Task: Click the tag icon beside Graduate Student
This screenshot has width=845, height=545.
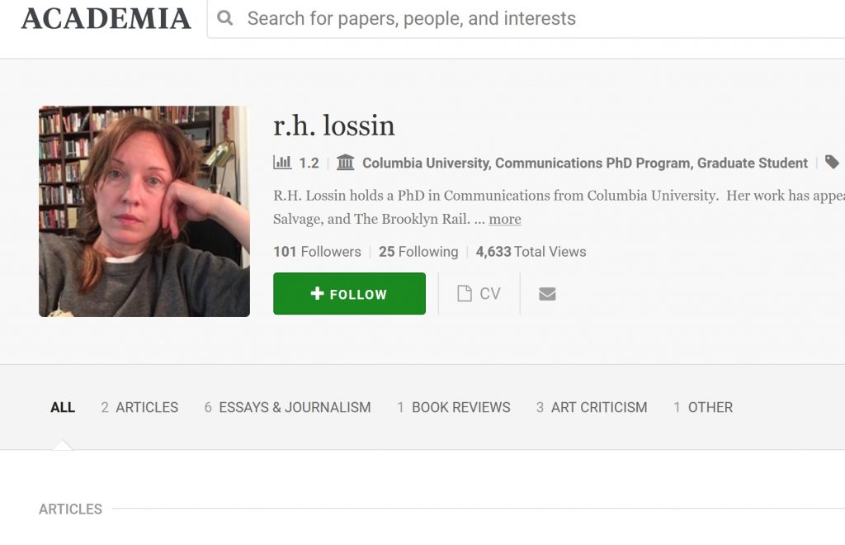Action: coord(832,162)
